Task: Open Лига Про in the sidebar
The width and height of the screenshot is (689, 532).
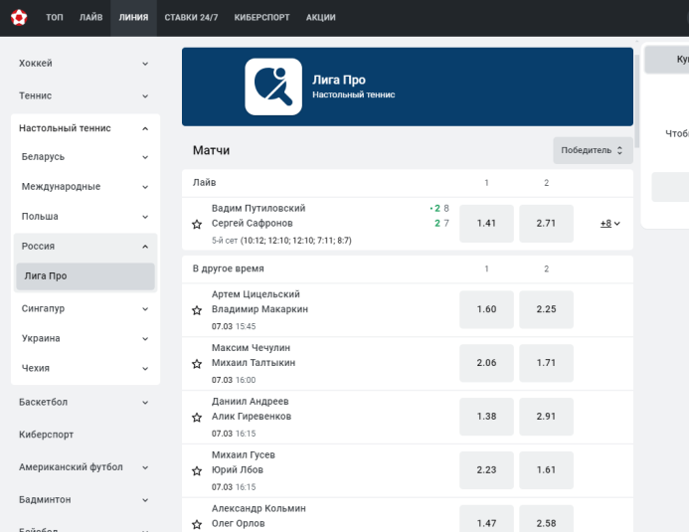Action: click(x=86, y=276)
